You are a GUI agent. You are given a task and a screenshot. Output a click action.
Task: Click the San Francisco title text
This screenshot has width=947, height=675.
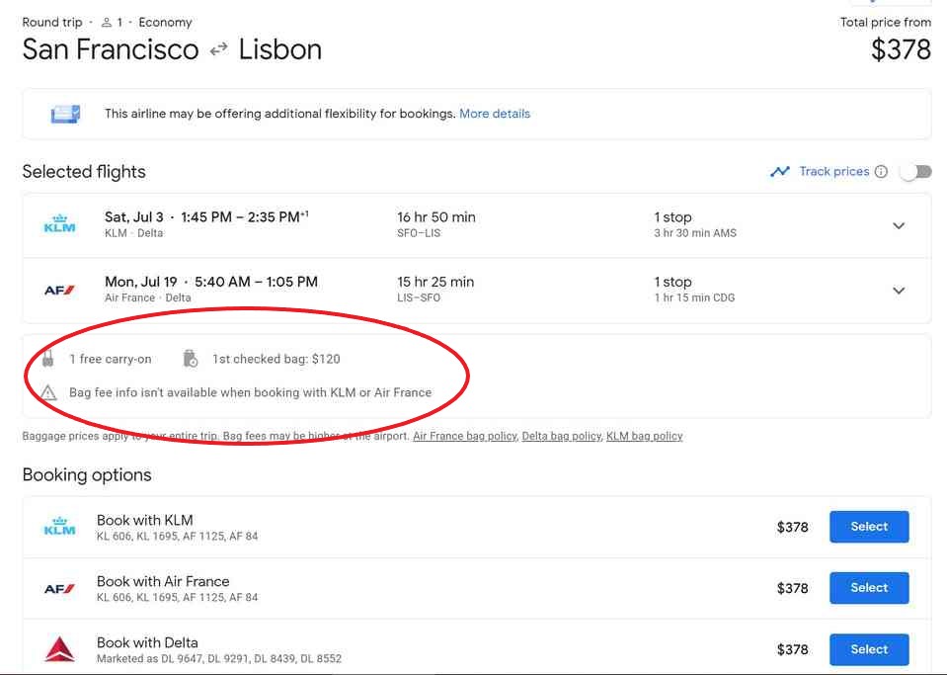(111, 49)
